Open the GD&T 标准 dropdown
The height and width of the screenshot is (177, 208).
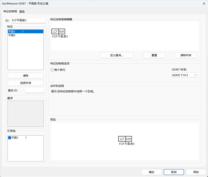[x=184, y=75]
